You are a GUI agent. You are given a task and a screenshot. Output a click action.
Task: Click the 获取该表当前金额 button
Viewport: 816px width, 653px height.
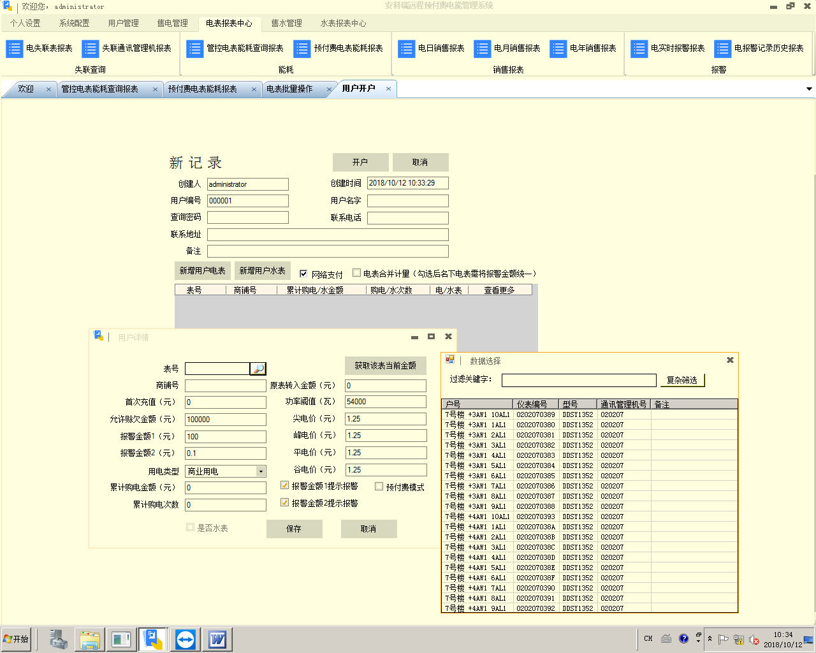pos(386,365)
